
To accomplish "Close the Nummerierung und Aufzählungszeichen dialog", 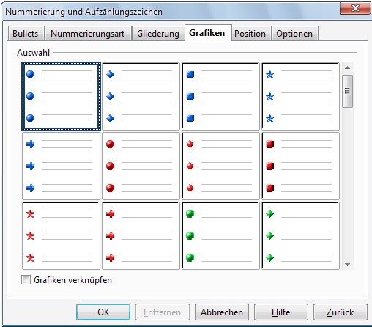I will click(x=356, y=9).
